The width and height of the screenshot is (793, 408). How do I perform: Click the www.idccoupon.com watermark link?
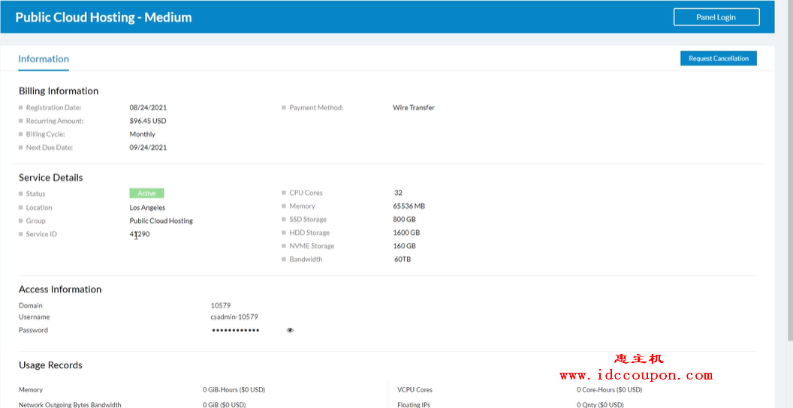[635, 375]
